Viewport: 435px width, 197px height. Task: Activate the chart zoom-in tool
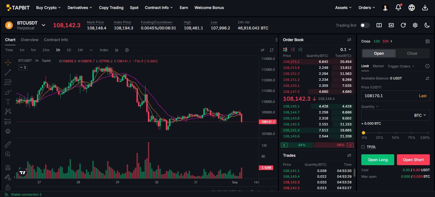point(8,154)
